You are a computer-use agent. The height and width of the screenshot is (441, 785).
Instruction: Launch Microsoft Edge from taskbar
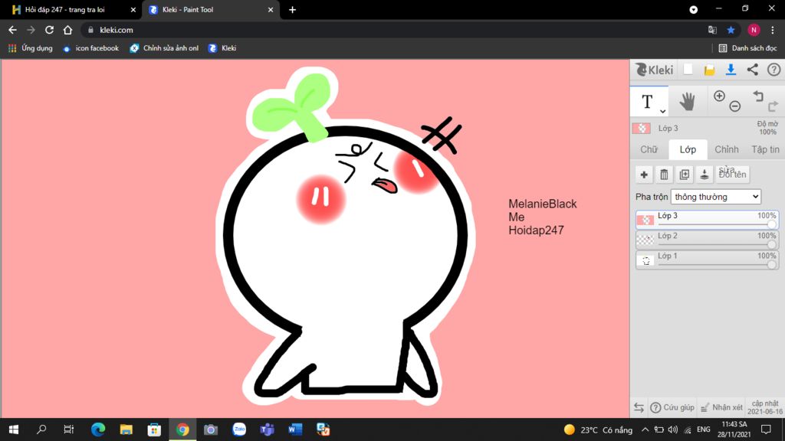point(98,430)
